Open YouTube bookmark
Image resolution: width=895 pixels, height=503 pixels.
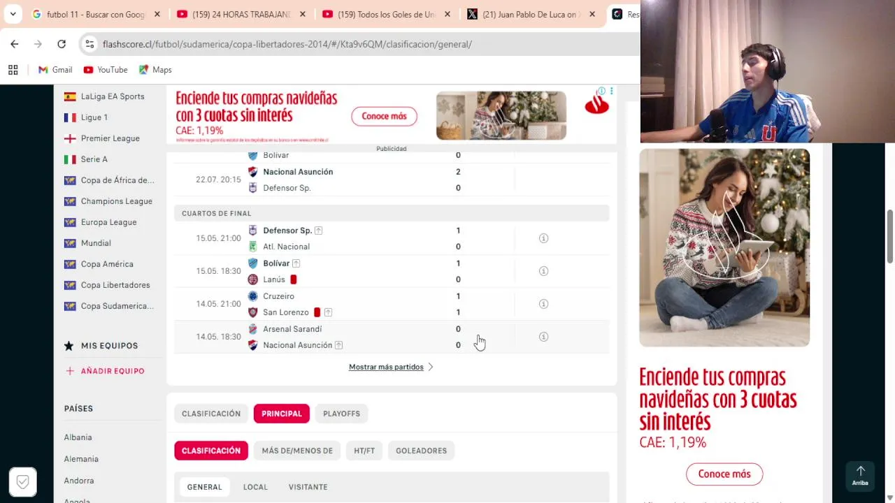tap(106, 70)
